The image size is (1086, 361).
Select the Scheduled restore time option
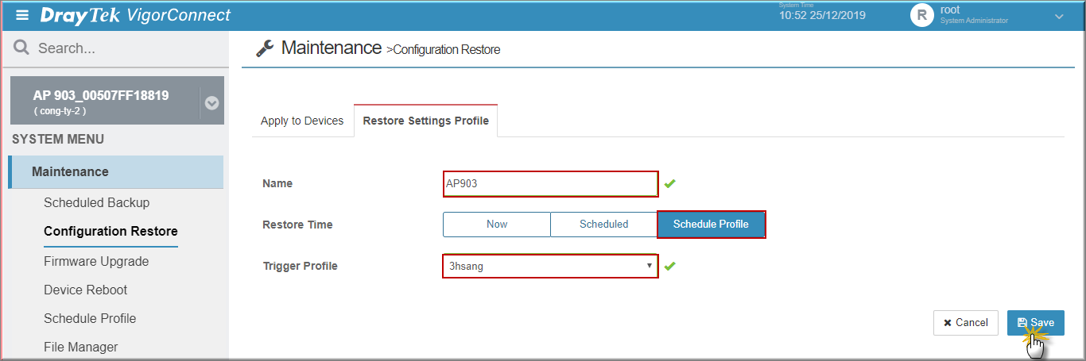click(604, 225)
